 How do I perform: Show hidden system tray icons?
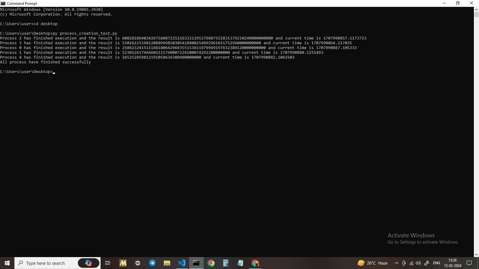point(396,263)
